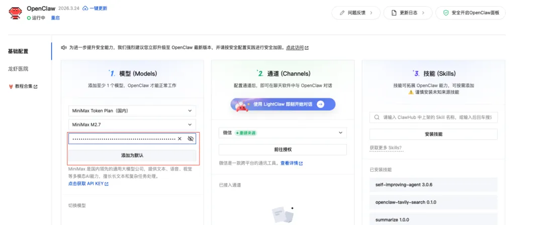Click 切换模型 section label

[77, 205]
